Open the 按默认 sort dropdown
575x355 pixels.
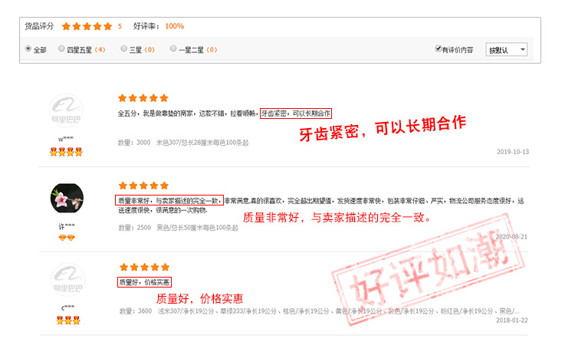tap(507, 50)
